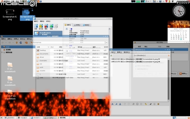Start the VM with the green arrow icon
This screenshot has height=119, width=190.
tap(51, 26)
